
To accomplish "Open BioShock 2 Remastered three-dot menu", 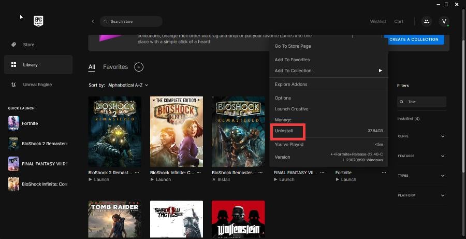I will pos(137,173).
